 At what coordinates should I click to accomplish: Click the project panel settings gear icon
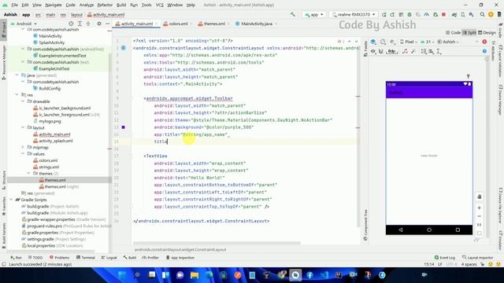point(99,24)
